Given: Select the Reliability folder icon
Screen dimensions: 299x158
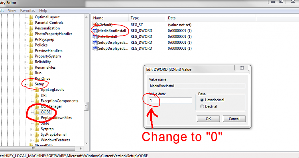Looking at the screenshot, I should click(31, 62).
